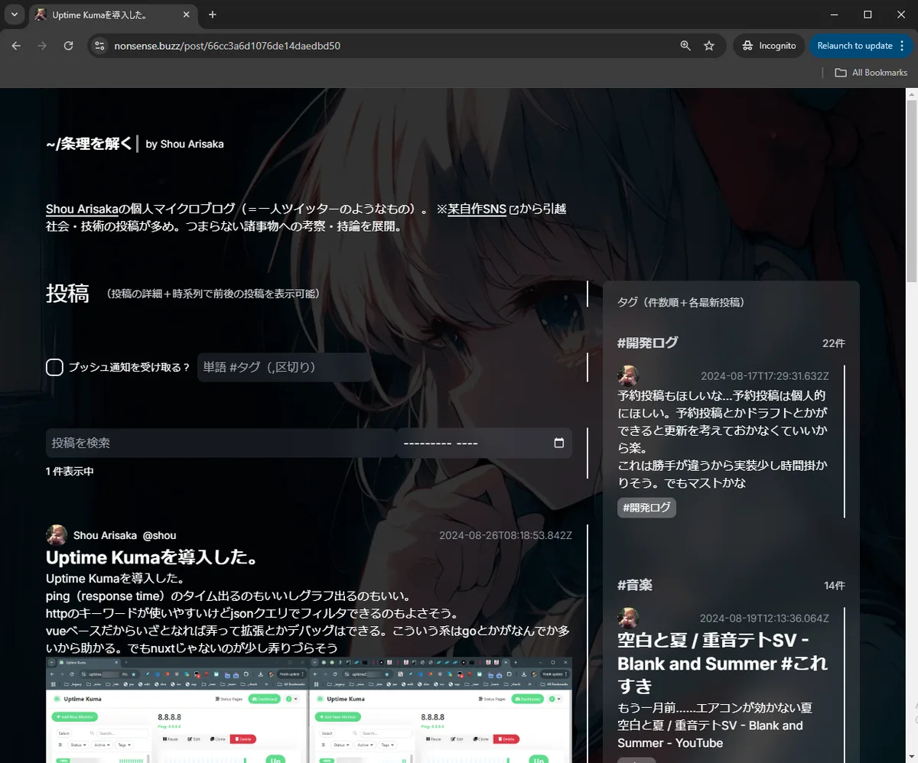This screenshot has width=918, height=763.
Task: Open the Relaunch to update menu dots
Action: pyautogui.click(x=903, y=46)
